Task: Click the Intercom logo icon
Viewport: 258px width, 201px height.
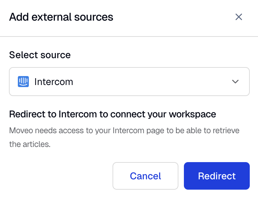Action: [23, 82]
